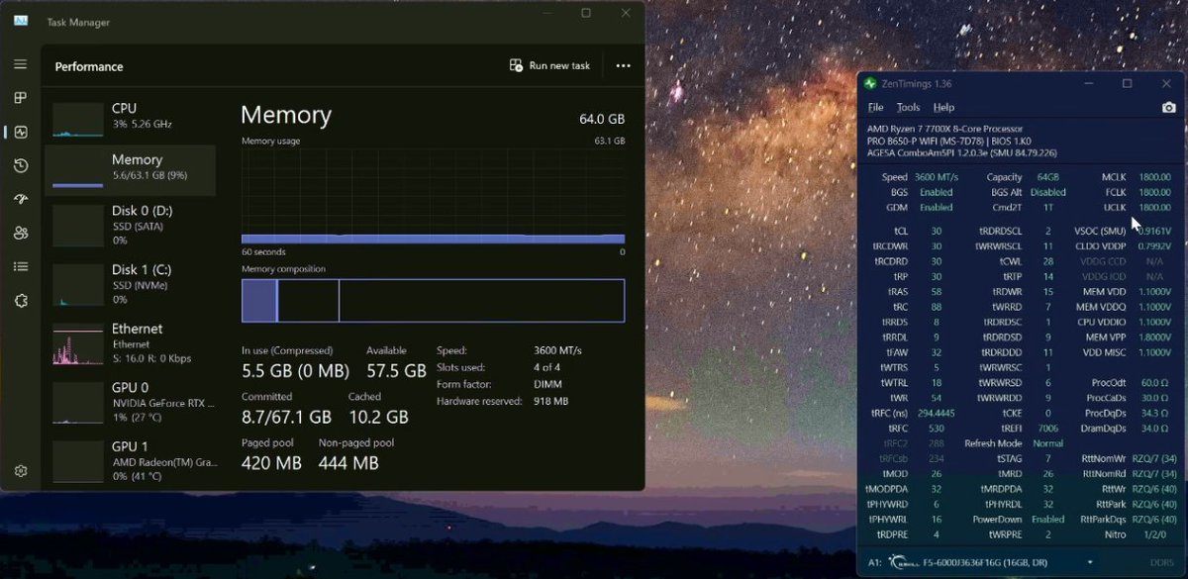
Task: Expand the A1 memory module dropdown in ZenTimings
Action: tap(1090, 562)
